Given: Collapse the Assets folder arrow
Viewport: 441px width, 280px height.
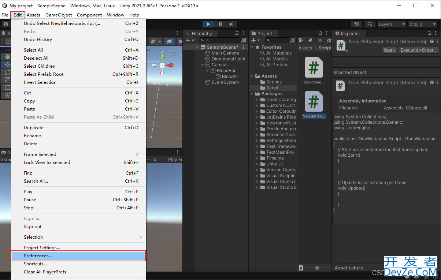Looking at the screenshot, I should click(252, 76).
